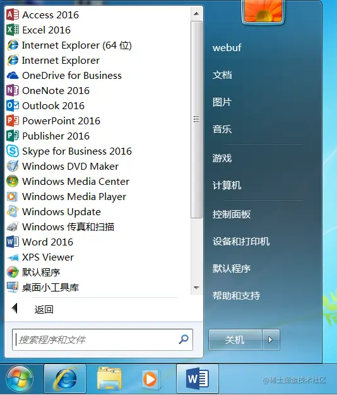Open 音乐 music library

(222, 129)
